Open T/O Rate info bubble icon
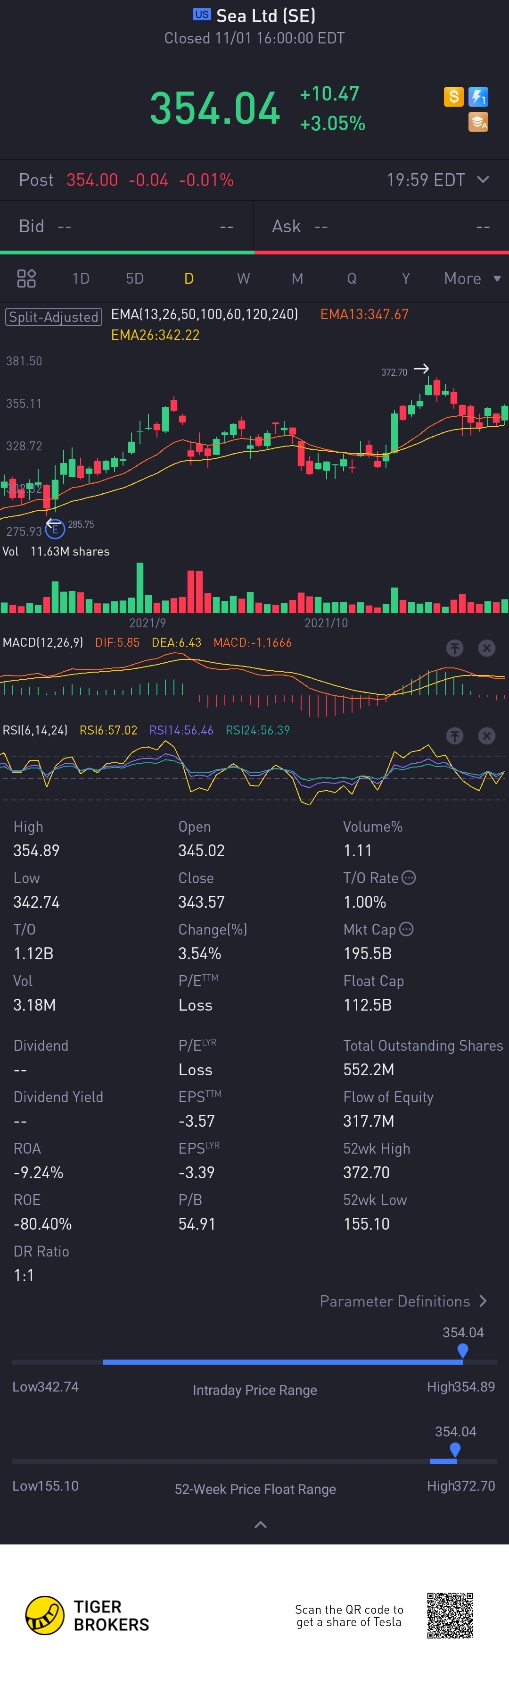 click(408, 877)
